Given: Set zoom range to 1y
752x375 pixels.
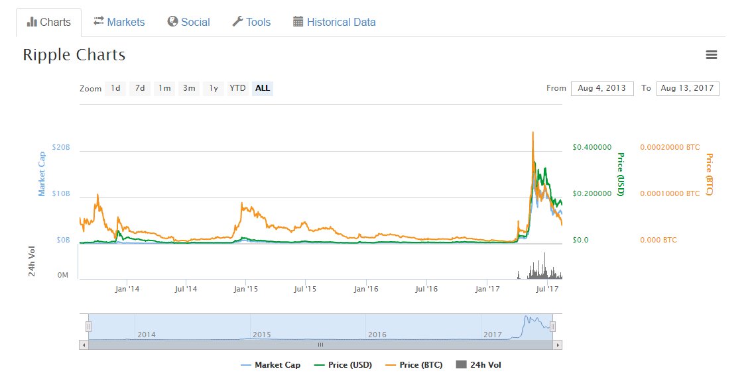Looking at the screenshot, I should click(214, 88).
